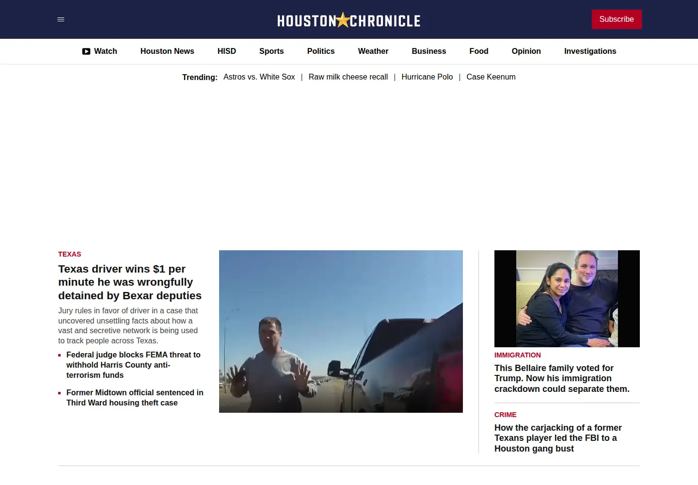This screenshot has width=698, height=485.
Task: Open the HISD nav item
Action: point(227,51)
